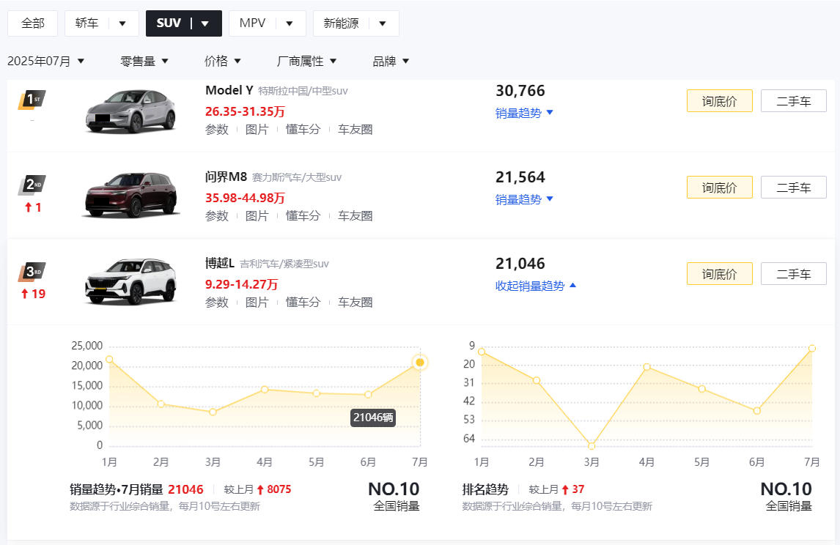This screenshot has width=840, height=545.
Task: Click 询底价 button for 博越L
Action: coord(720,274)
